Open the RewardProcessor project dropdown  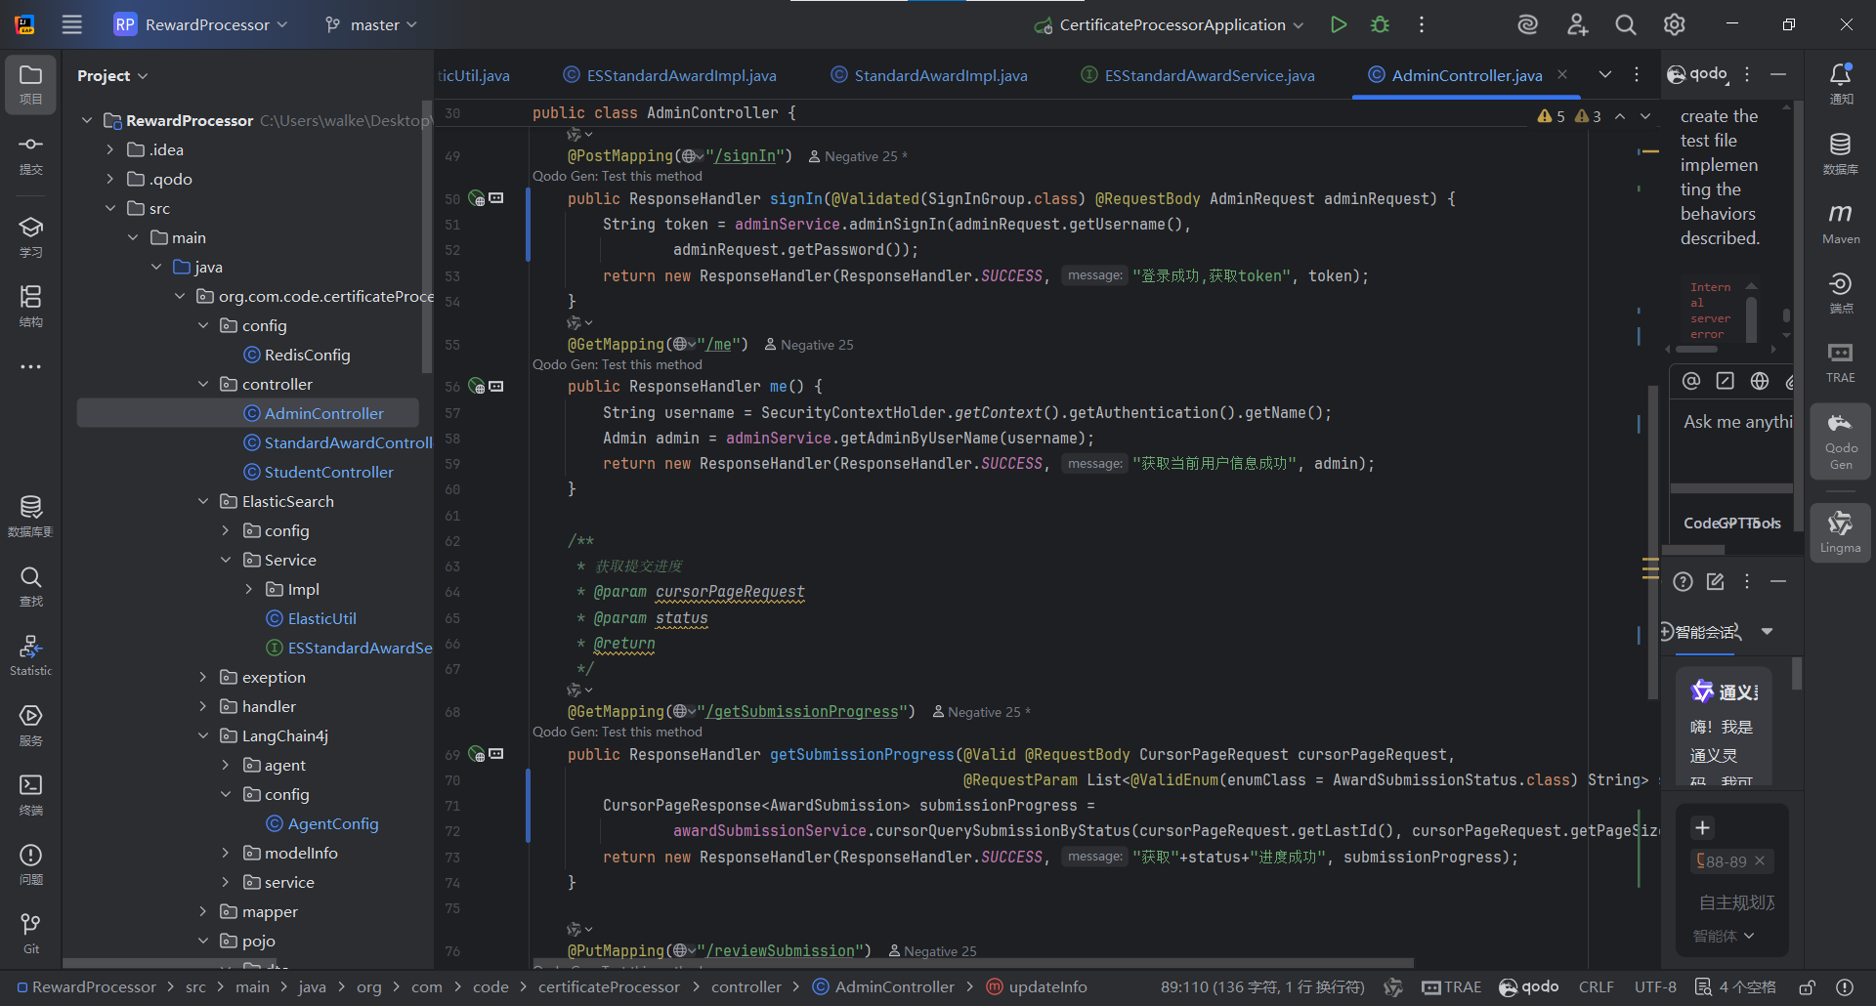(201, 24)
